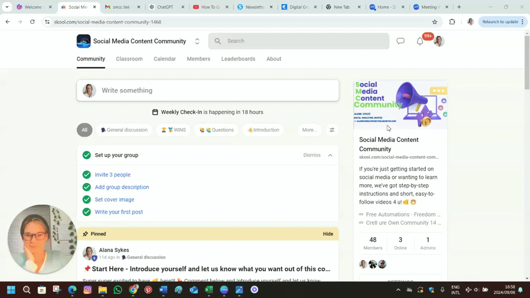Open notifications bell with 99+ badge

point(420,41)
